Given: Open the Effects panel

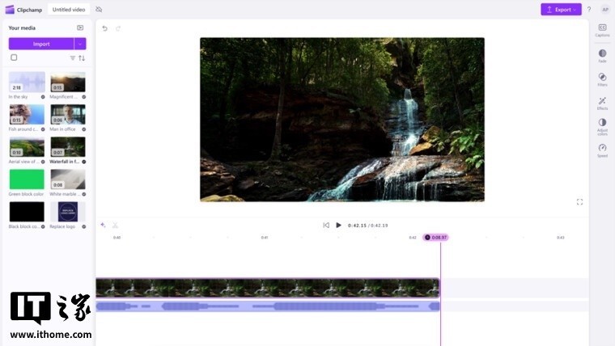Looking at the screenshot, I should (602, 102).
